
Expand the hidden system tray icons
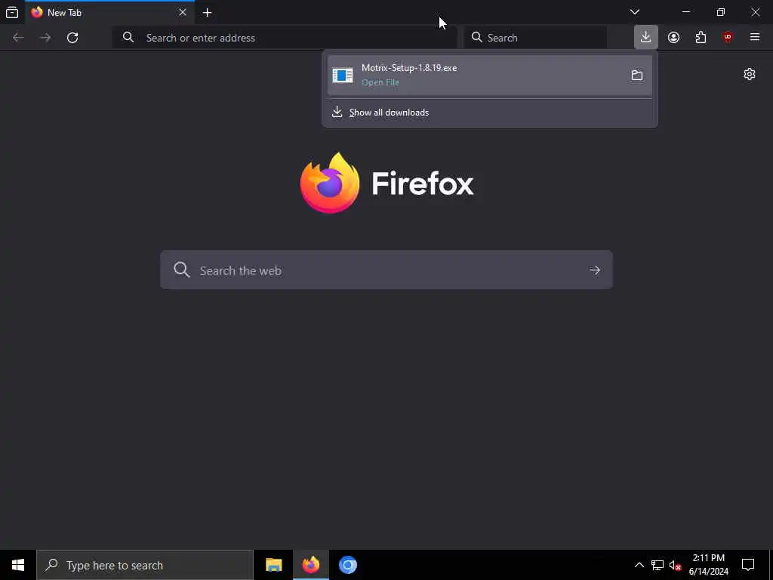click(639, 565)
